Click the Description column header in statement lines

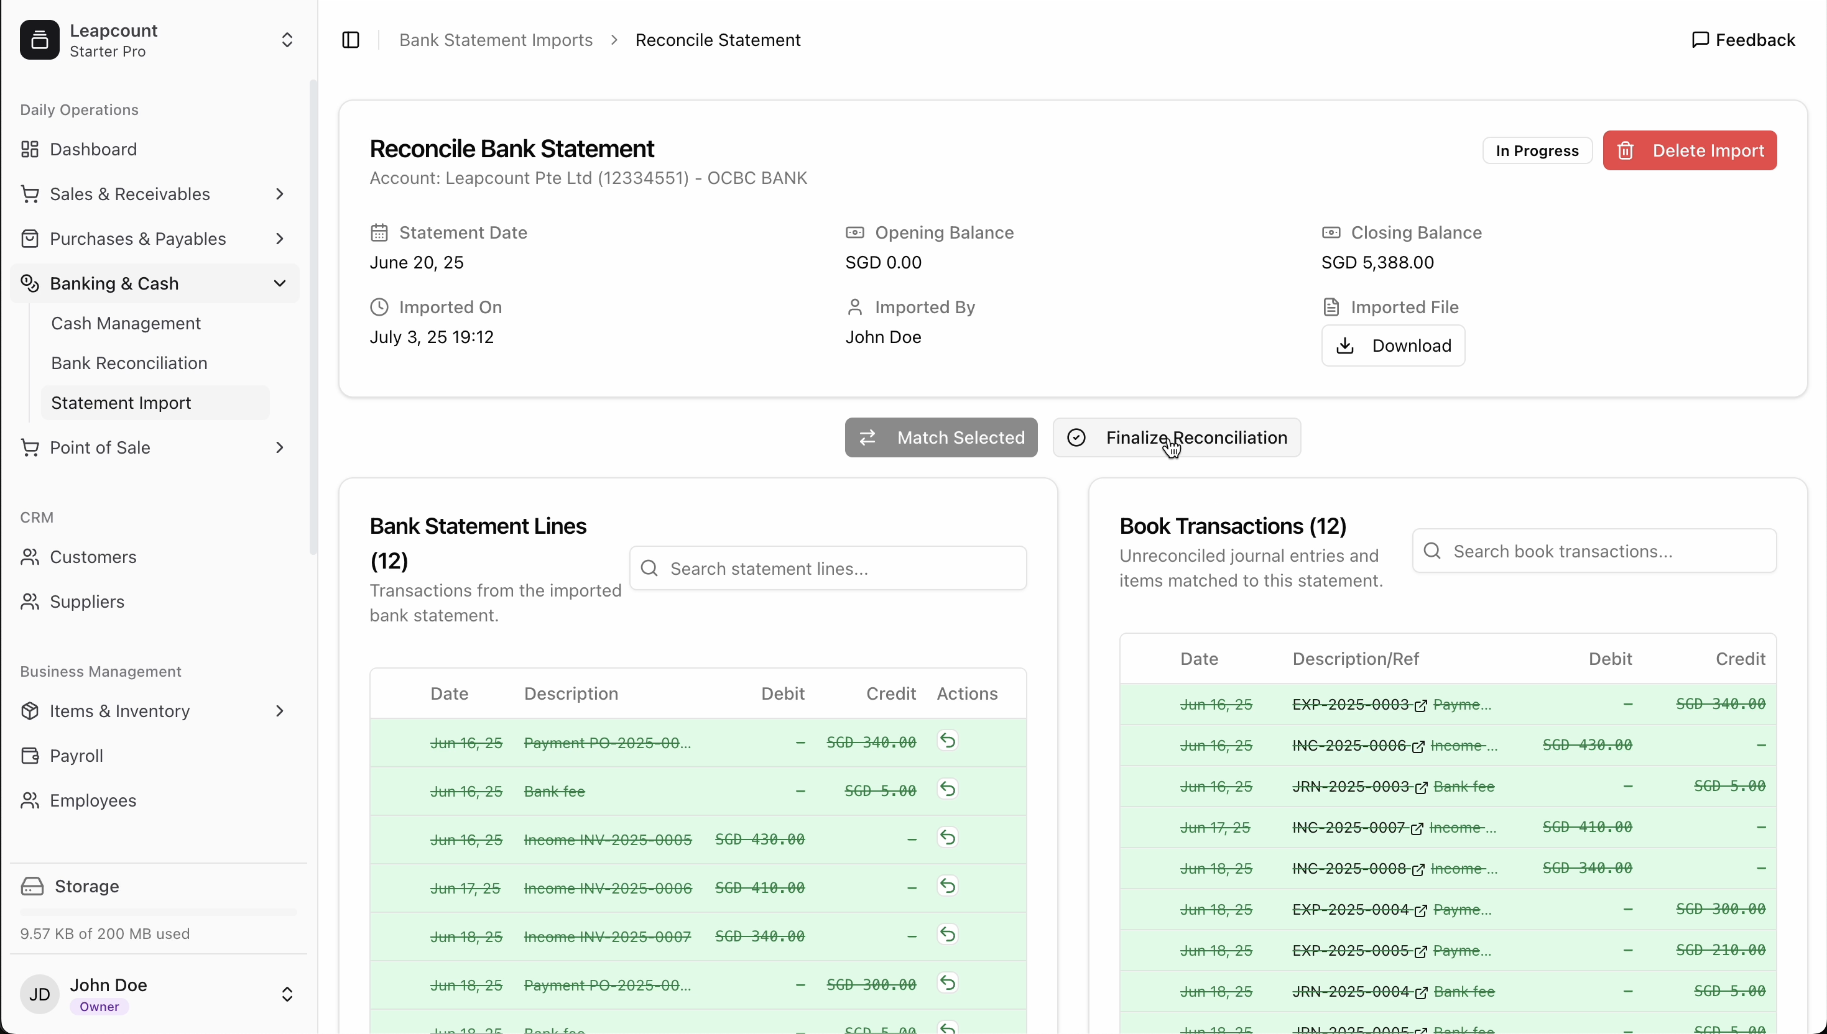pyautogui.click(x=571, y=693)
